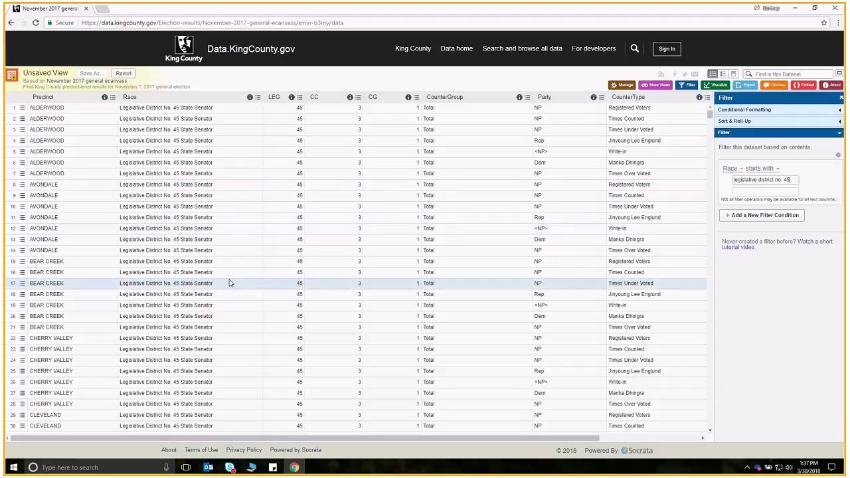
Task: Click the empty second filter value field
Action: point(766,191)
